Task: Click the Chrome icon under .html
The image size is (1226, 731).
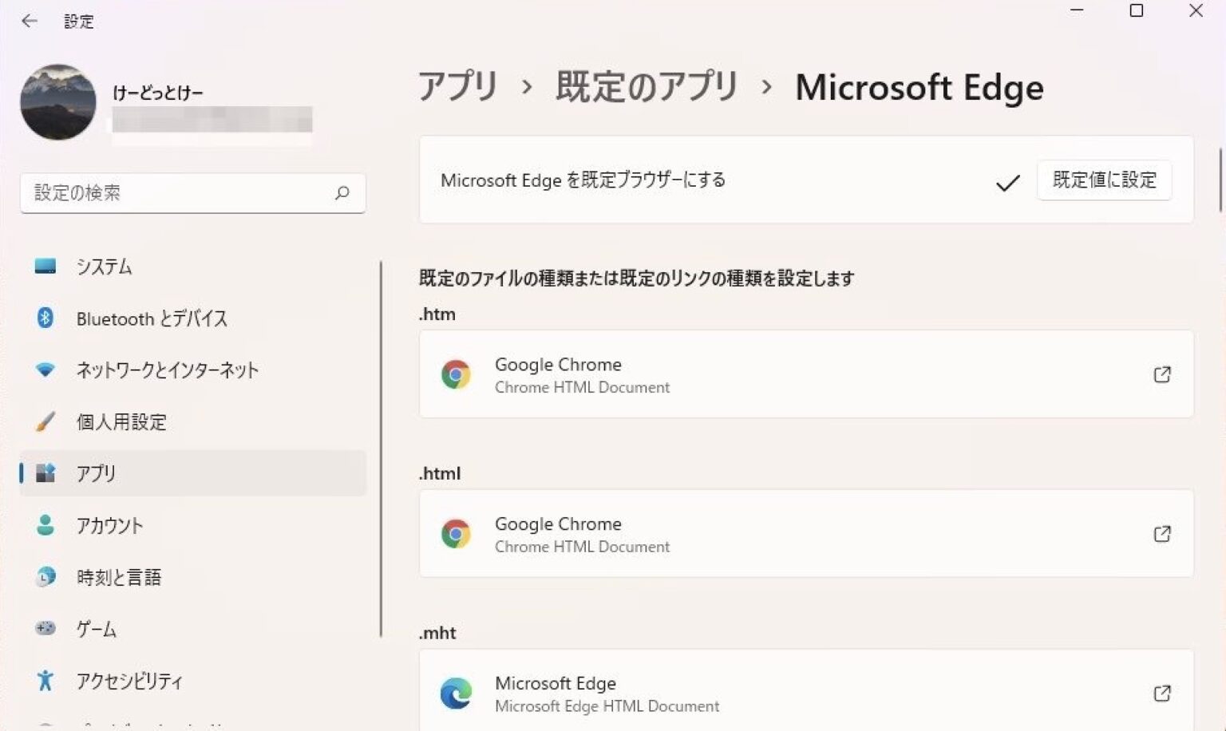Action: (x=456, y=534)
